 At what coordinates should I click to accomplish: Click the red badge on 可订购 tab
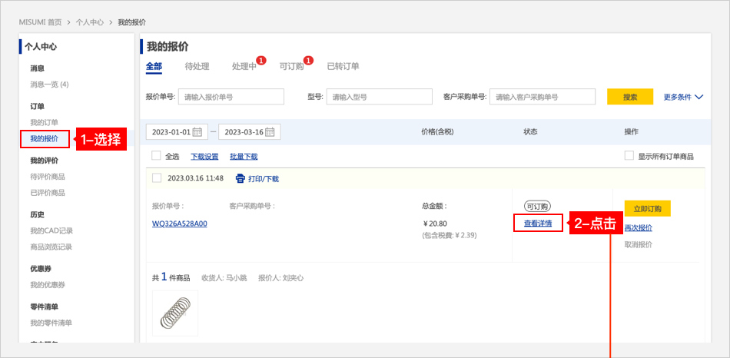click(308, 61)
